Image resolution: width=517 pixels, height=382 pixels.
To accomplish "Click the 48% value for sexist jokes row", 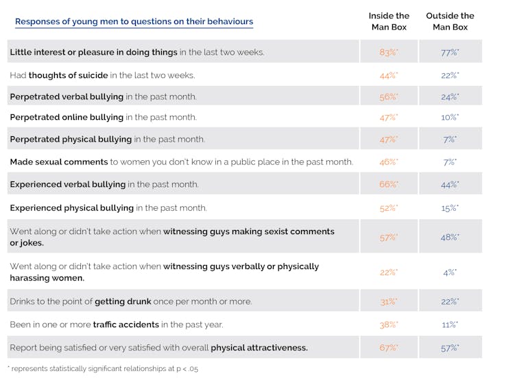I will point(450,238).
